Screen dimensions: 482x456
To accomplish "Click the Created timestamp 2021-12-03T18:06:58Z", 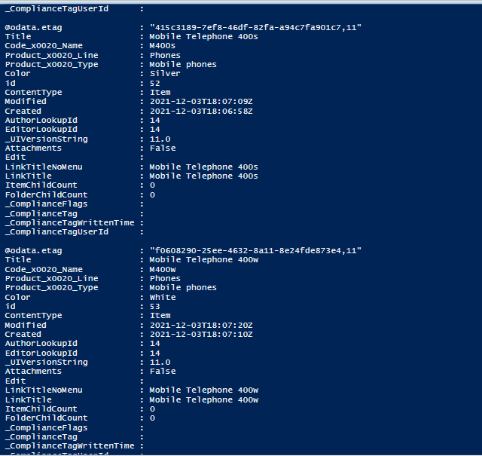I will click(200, 111).
